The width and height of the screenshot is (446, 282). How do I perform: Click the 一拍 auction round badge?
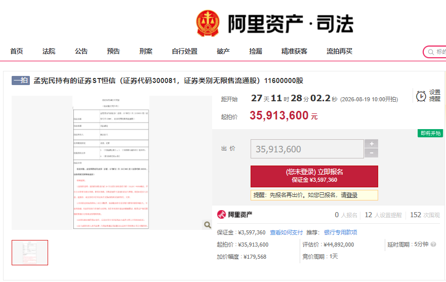tap(20, 80)
